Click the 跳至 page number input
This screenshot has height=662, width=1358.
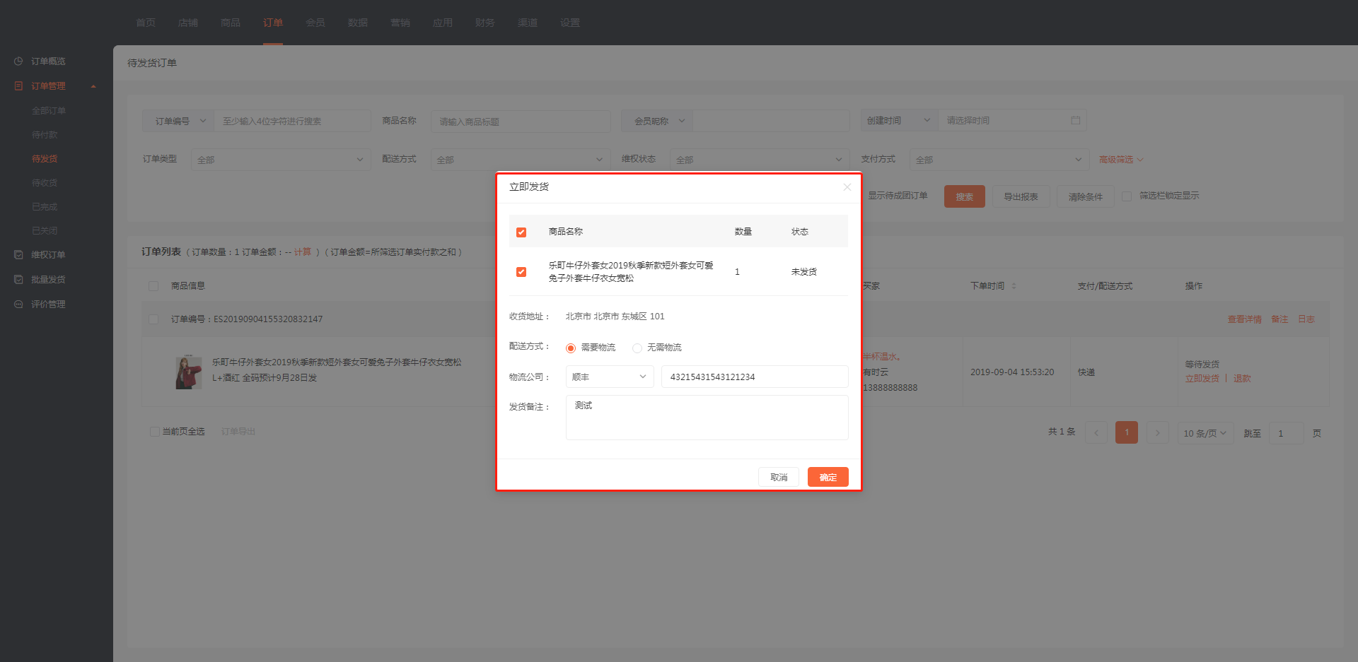(x=1287, y=433)
